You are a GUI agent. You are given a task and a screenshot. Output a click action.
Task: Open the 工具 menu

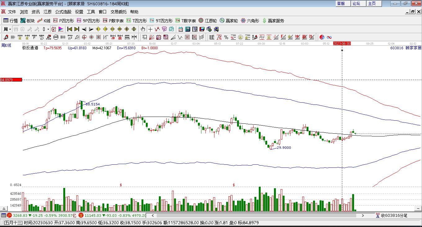[91, 12]
